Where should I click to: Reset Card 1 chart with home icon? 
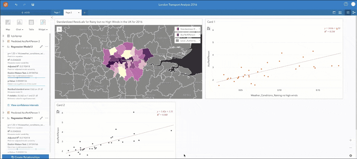tap(209, 28)
